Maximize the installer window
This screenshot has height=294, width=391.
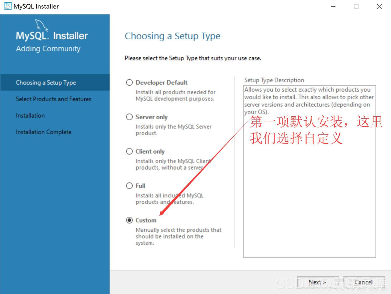click(356, 6)
